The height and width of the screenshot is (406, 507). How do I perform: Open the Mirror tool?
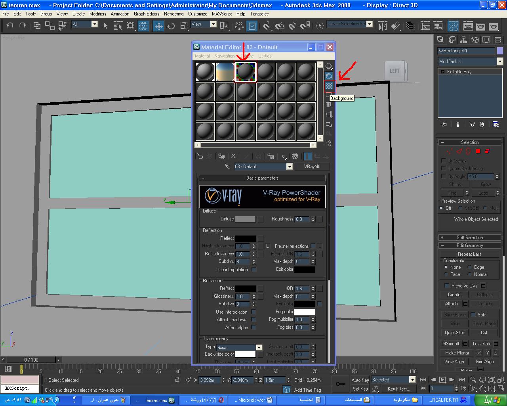coord(383,26)
